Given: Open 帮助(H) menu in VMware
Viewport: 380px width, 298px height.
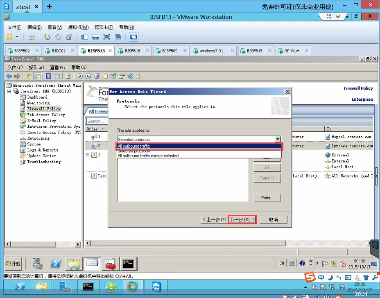Looking at the screenshot, I should [127, 27].
